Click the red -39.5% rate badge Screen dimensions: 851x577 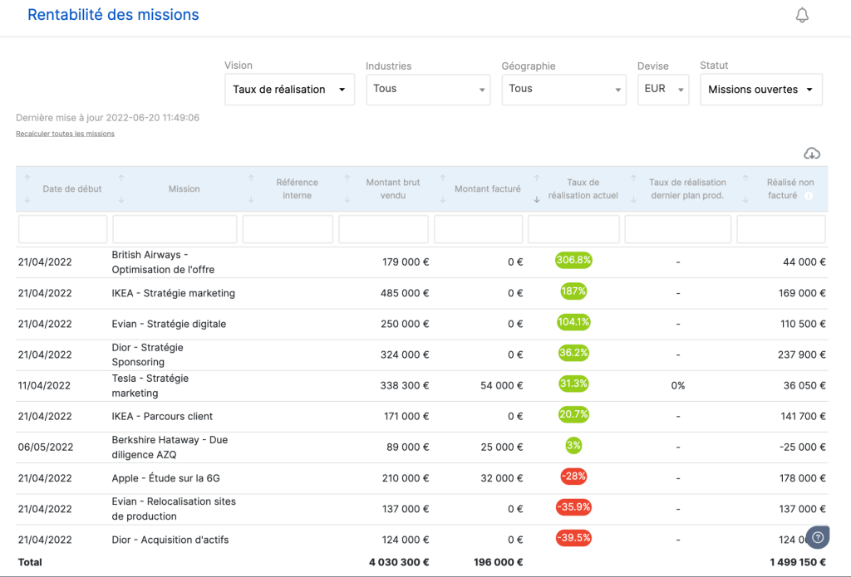573,538
